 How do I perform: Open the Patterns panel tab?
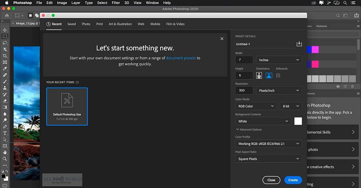[x=321, y=26]
